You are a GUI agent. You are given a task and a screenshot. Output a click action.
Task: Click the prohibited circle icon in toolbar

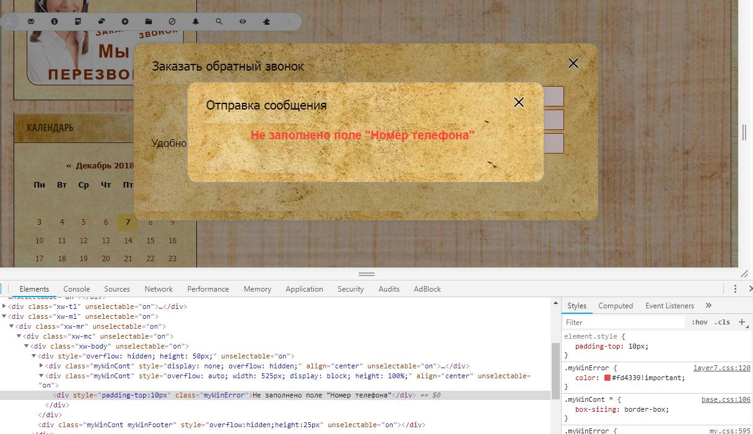172,22
